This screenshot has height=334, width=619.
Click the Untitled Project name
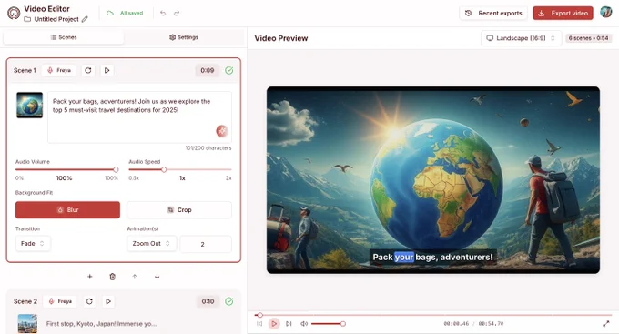(56, 19)
